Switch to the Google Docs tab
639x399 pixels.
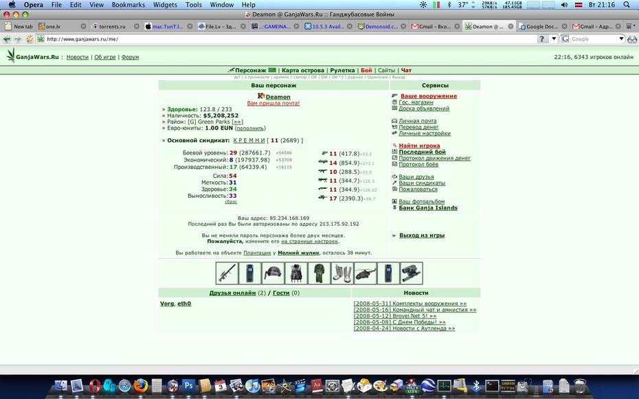point(542,27)
